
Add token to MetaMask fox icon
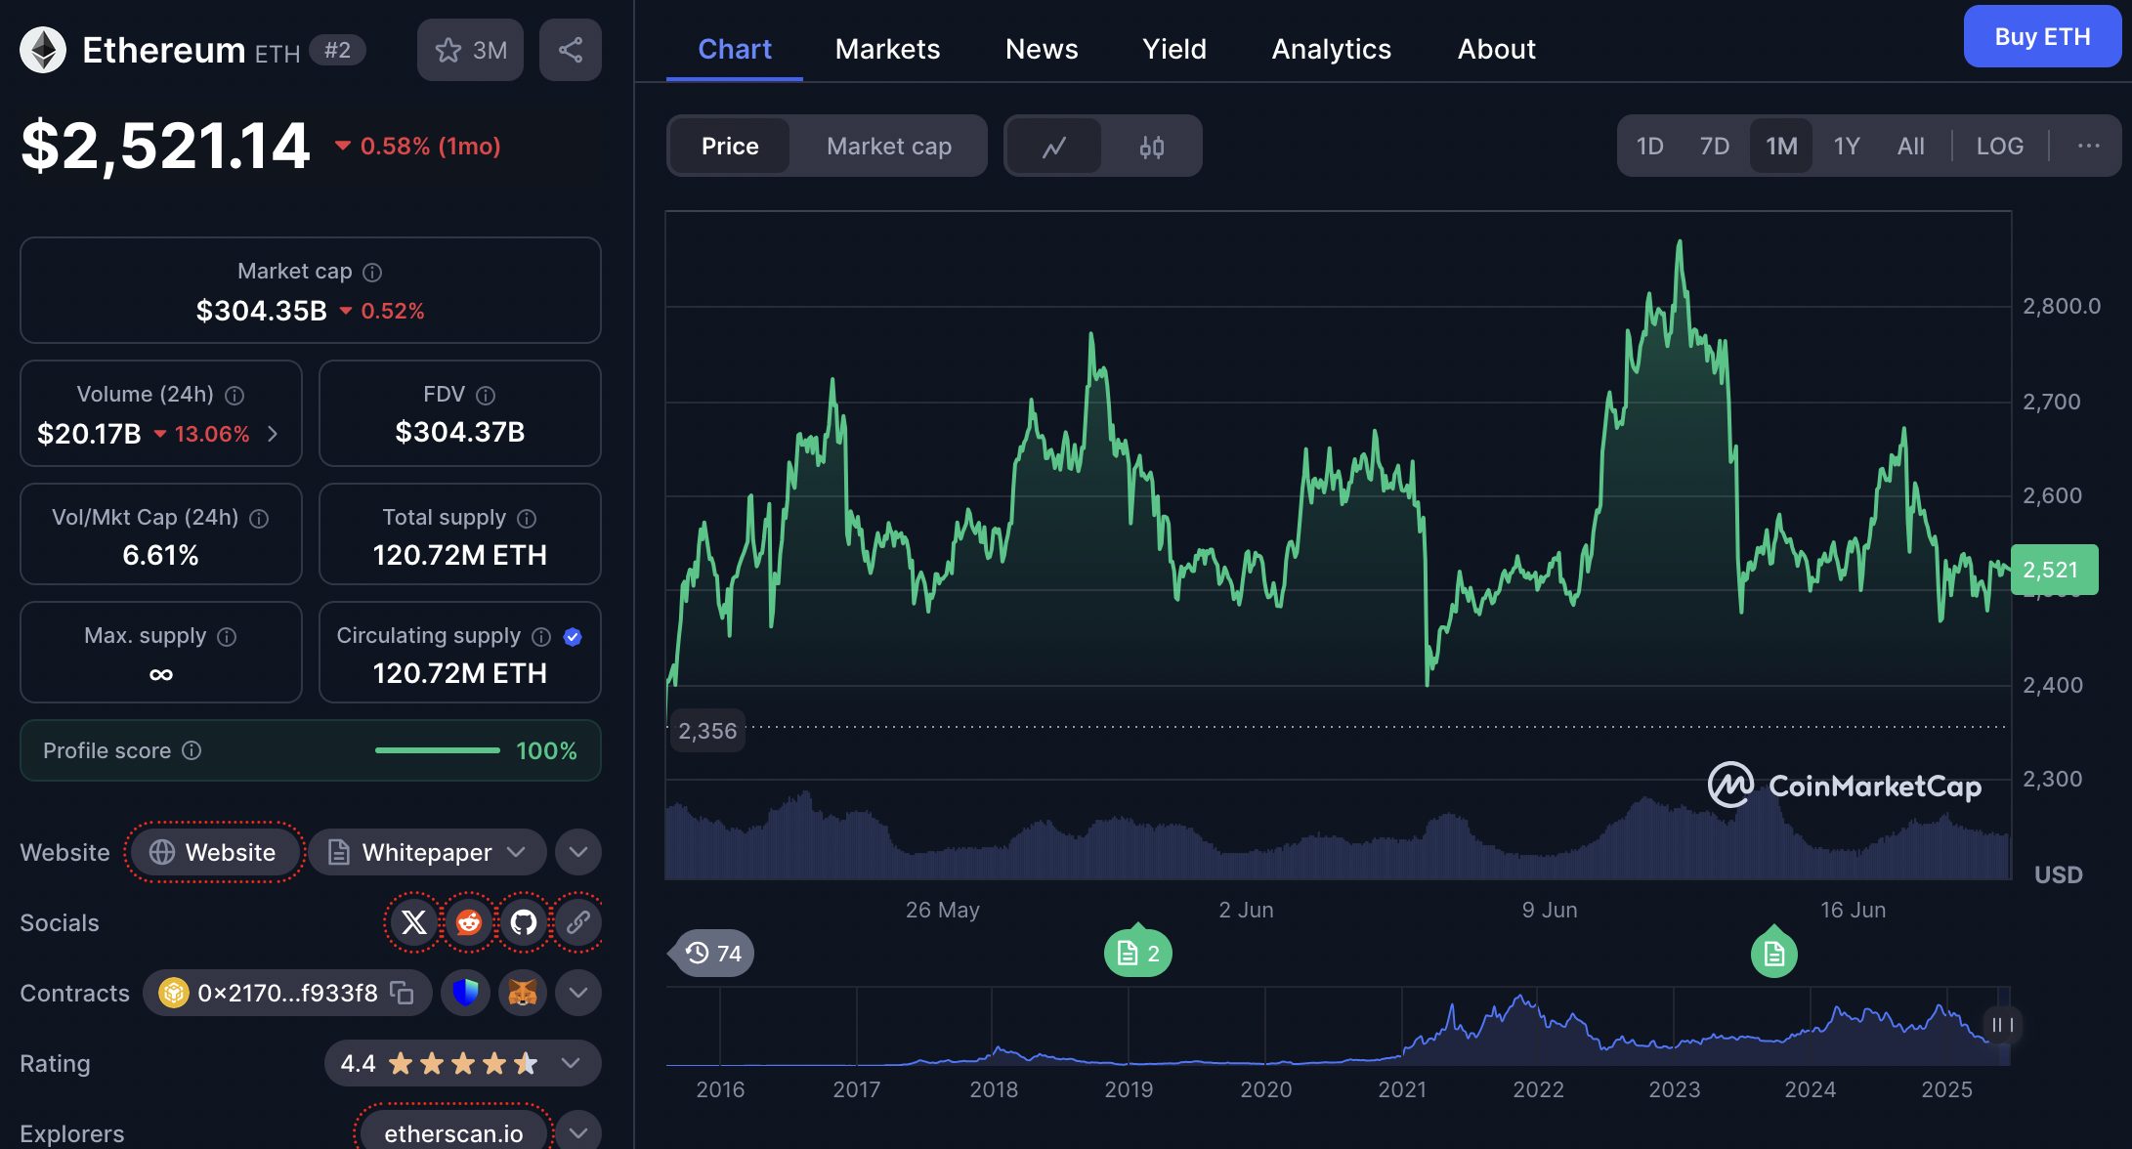[x=523, y=993]
